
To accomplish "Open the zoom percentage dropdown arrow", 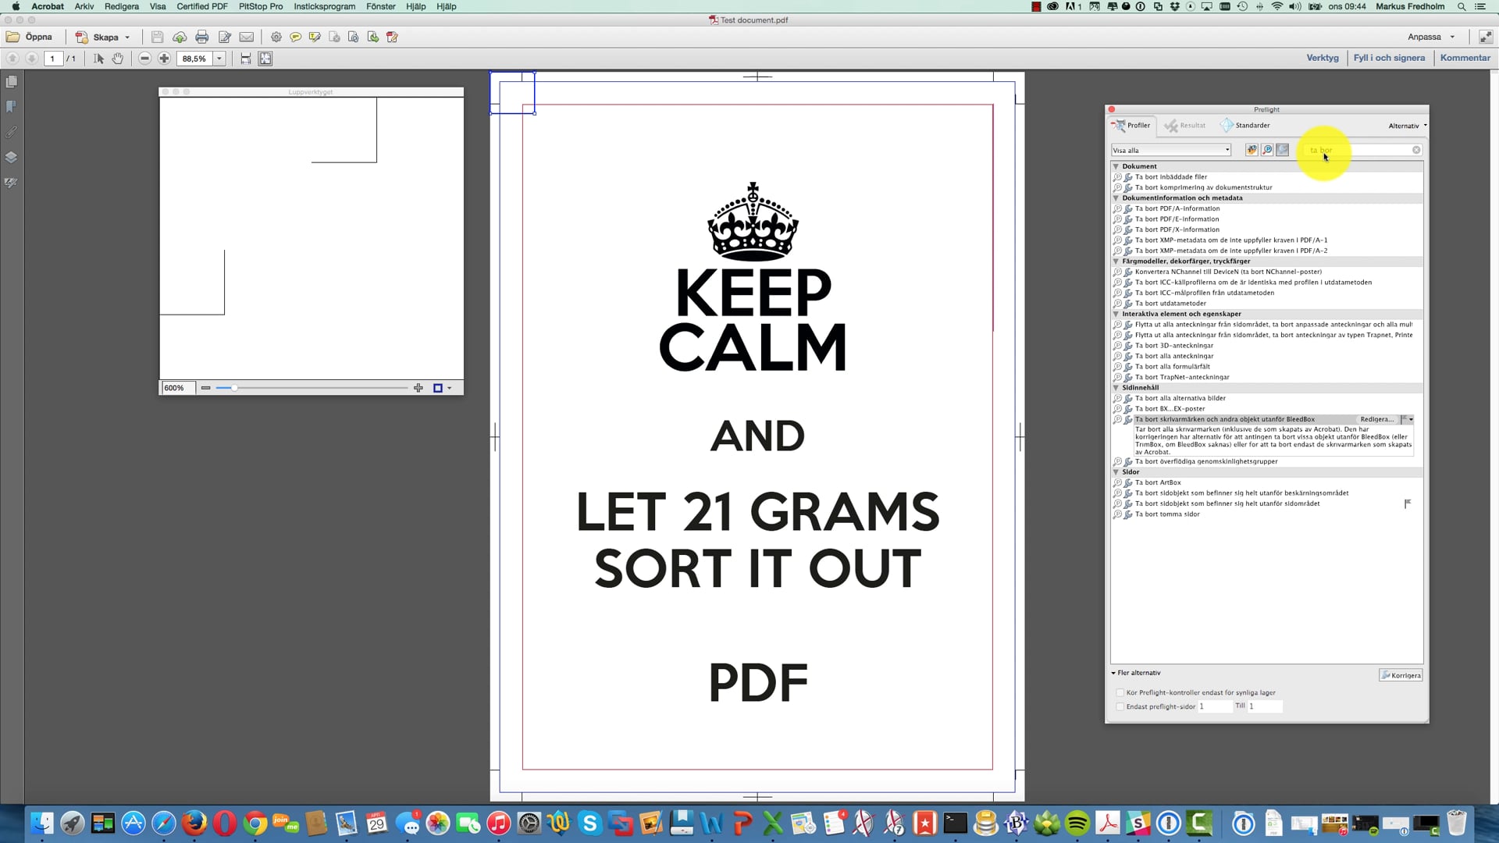I will 219,59.
